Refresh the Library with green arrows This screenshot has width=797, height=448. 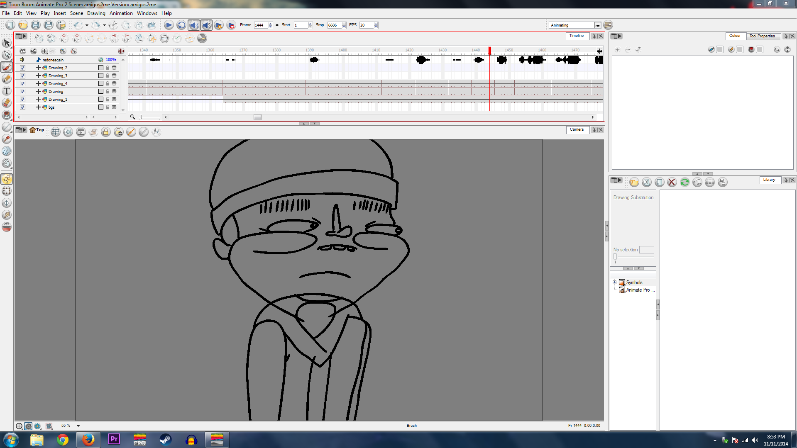coord(685,182)
